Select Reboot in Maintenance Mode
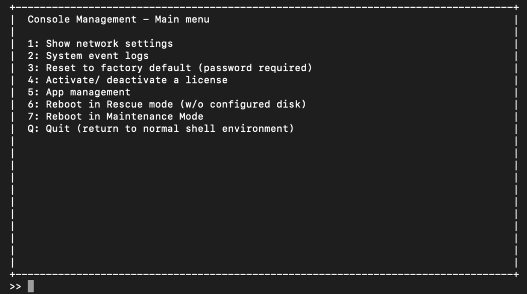527x294 pixels. point(115,116)
